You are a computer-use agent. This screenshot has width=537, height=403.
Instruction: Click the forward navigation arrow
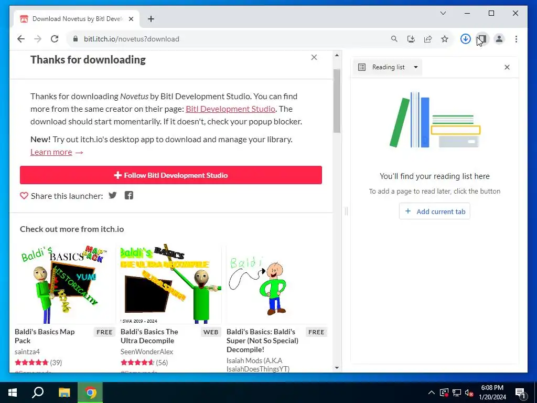click(38, 39)
